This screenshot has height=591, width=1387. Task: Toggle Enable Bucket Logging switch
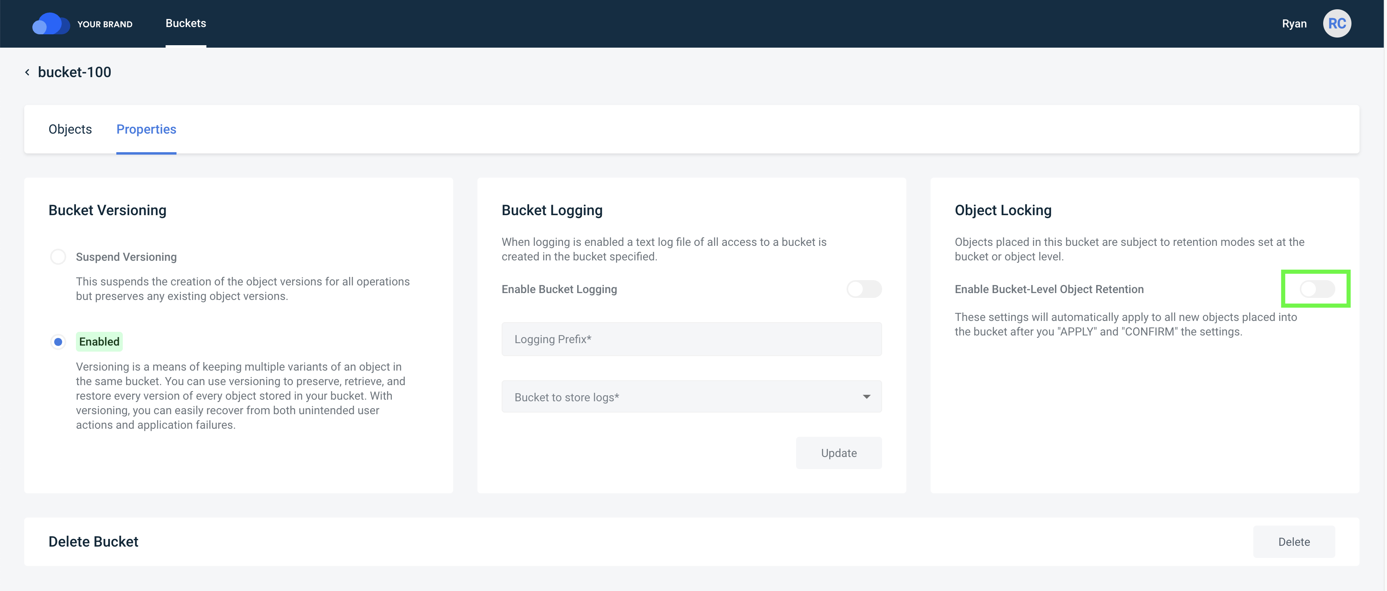point(864,289)
